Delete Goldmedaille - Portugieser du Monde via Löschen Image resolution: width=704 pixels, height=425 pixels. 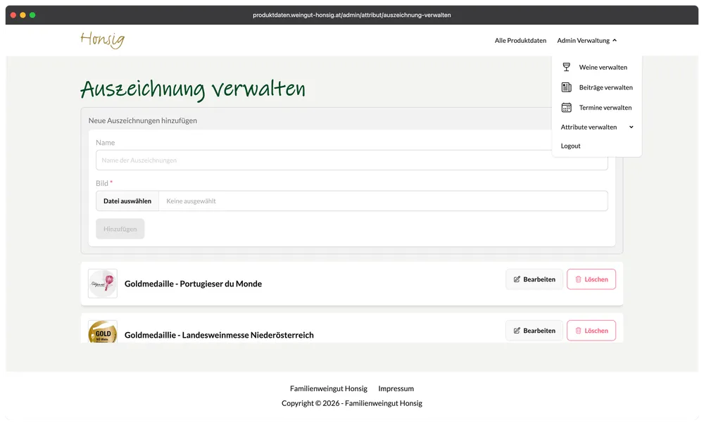tap(591, 279)
